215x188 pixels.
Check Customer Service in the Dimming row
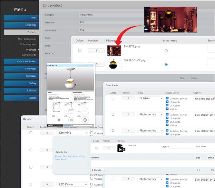[92, 133]
